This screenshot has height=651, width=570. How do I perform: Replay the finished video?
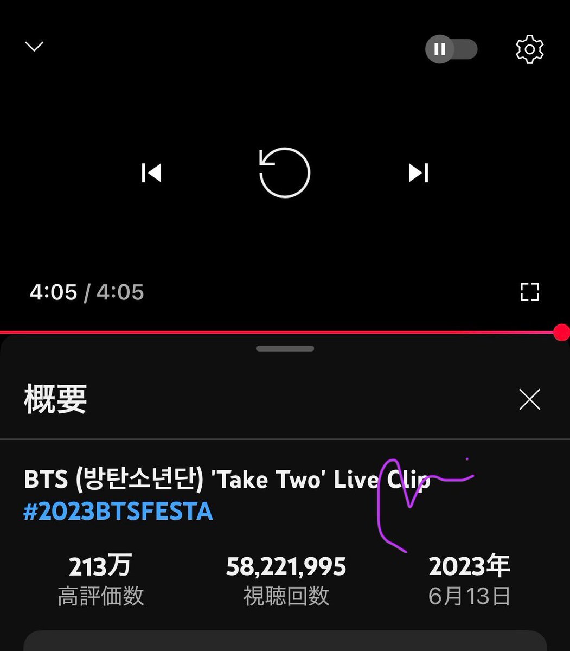pyautogui.click(x=285, y=173)
